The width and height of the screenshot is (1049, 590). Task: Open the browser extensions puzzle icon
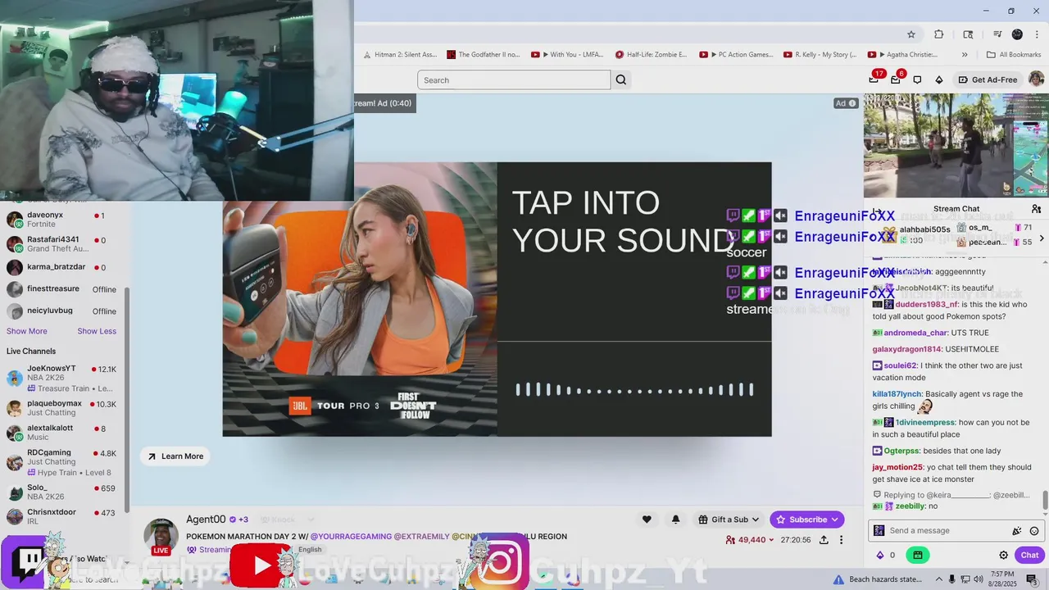click(939, 34)
